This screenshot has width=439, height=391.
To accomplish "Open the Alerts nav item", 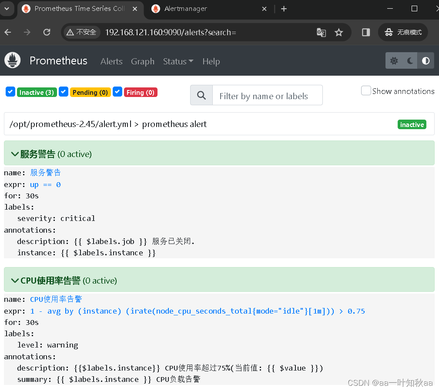I will click(x=111, y=61).
